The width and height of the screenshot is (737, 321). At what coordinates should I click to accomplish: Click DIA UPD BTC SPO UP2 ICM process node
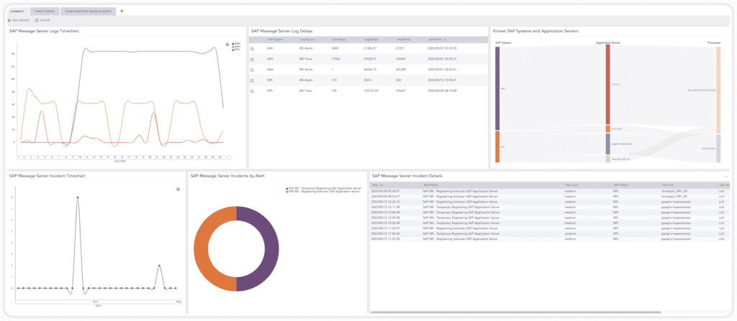[x=718, y=90]
